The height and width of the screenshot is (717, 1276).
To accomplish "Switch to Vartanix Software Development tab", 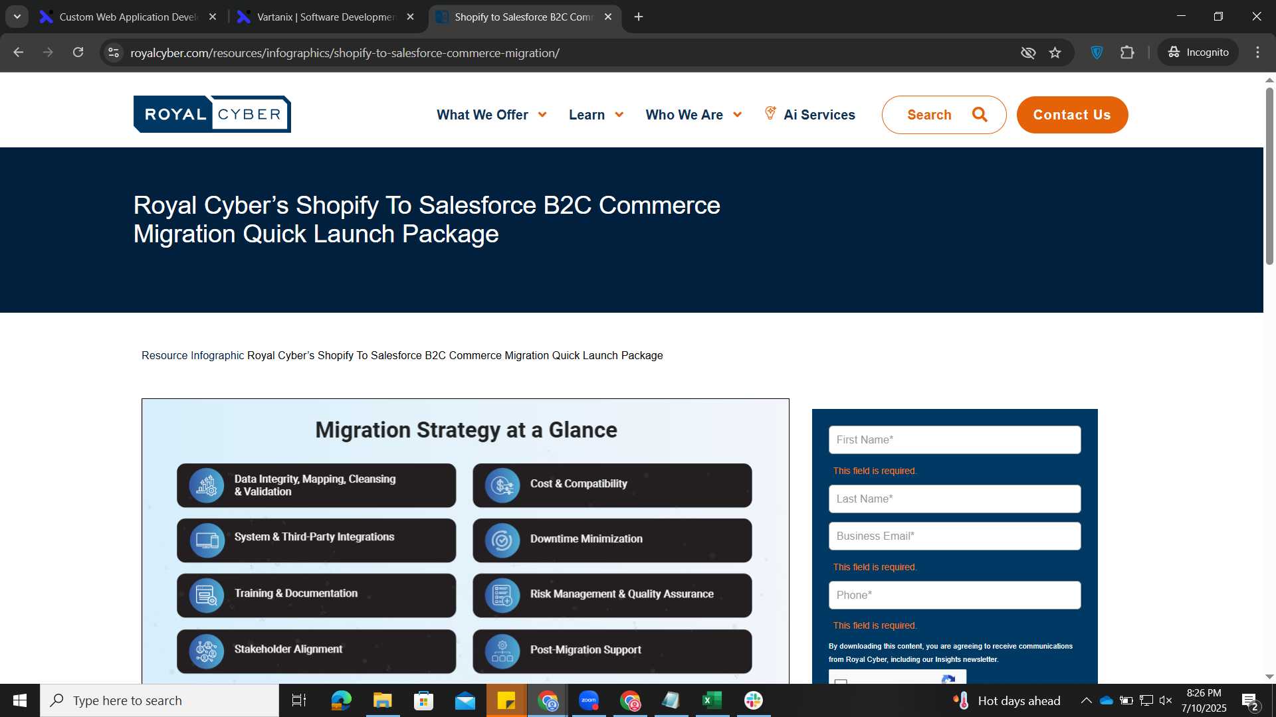I will tap(326, 17).
